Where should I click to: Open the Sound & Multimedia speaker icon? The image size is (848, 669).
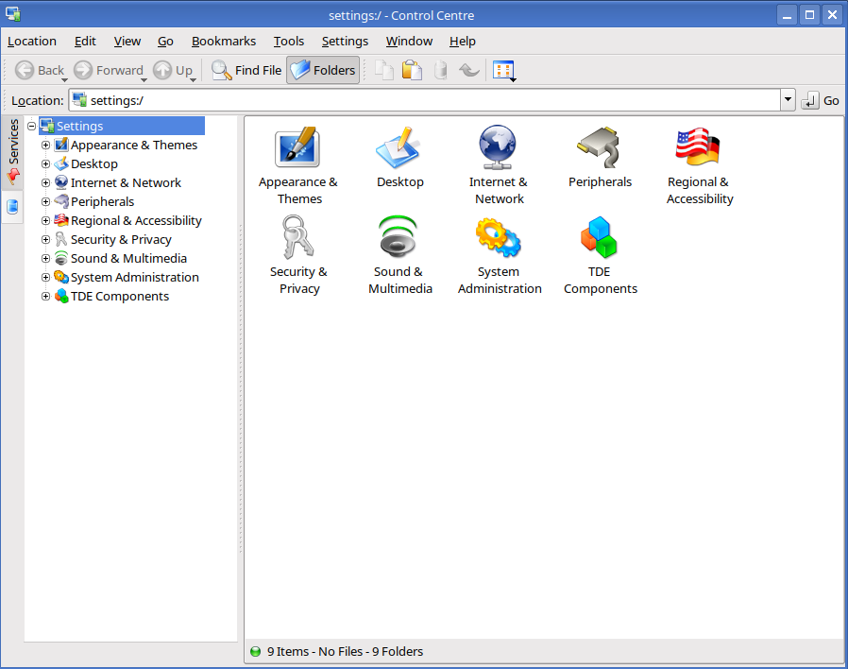(399, 238)
